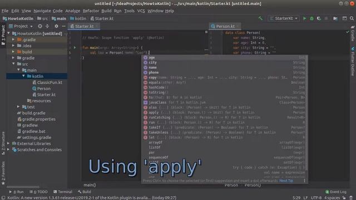Open the Terminal tool window
Screen dimensions: 356x200
[63, 192]
